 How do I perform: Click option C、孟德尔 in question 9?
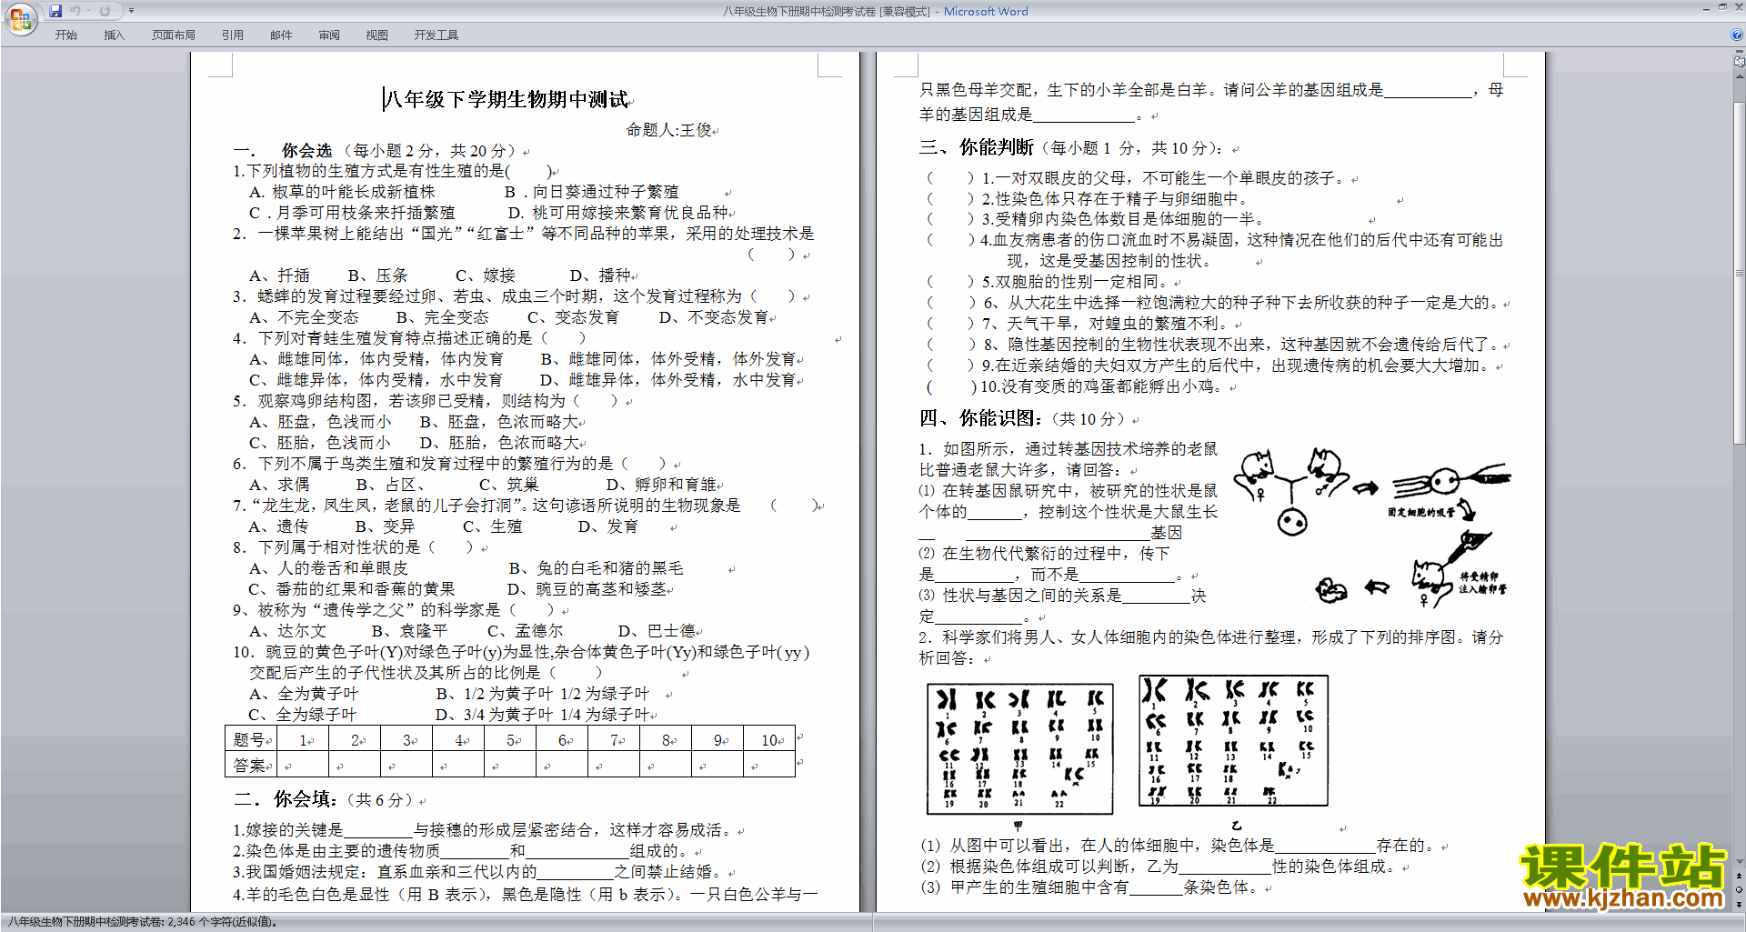tap(525, 631)
